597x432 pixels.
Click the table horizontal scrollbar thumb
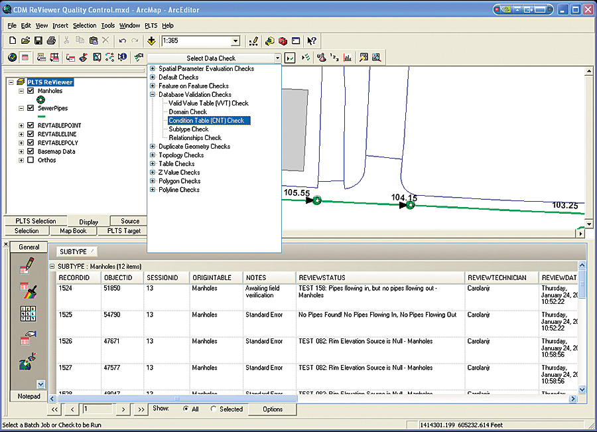[x=177, y=399]
